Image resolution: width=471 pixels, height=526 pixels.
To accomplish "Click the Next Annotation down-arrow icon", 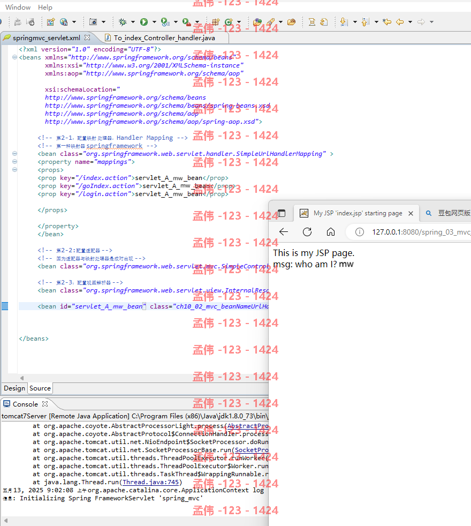I will click(344, 22).
